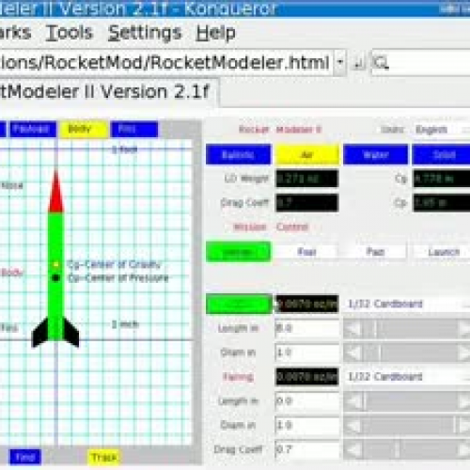Screen dimensions: 470x470
Task: Click the yellow Track button below graphic
Action: pos(104,458)
